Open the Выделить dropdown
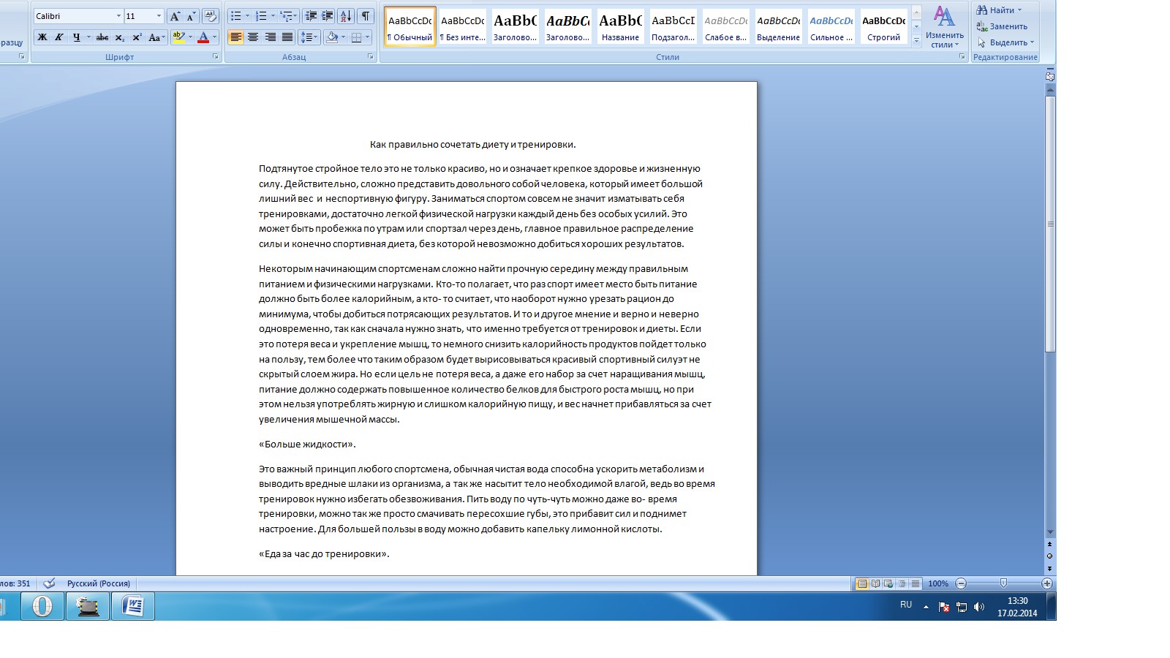The width and height of the screenshot is (1170, 658). [x=1006, y=42]
